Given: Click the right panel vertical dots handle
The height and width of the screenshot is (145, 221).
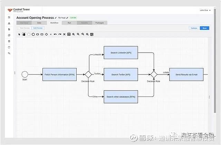Looking at the screenshot, I should 209,97.
